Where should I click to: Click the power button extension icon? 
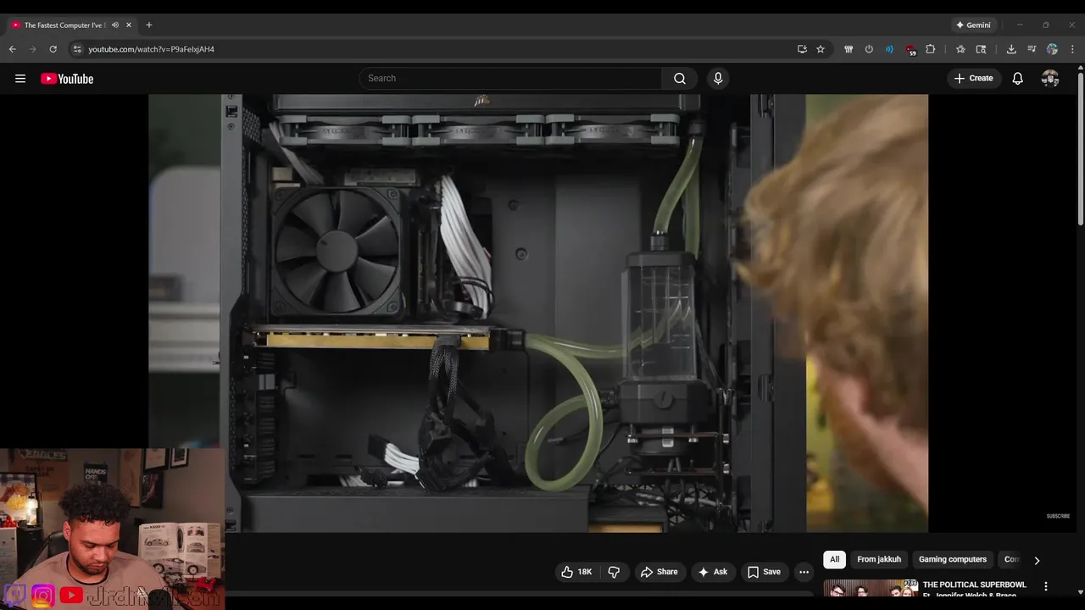pos(869,49)
